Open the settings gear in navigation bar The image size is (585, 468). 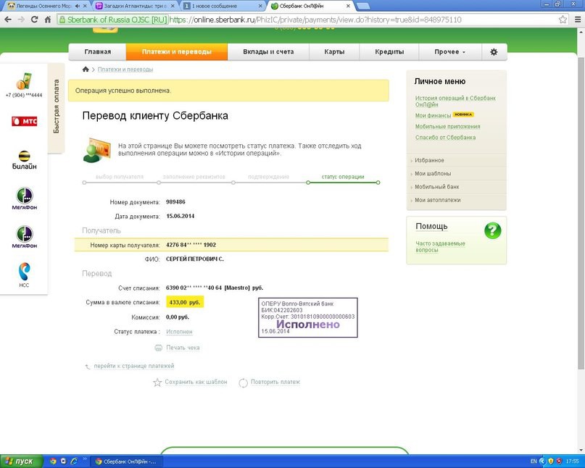pyautogui.click(x=494, y=52)
